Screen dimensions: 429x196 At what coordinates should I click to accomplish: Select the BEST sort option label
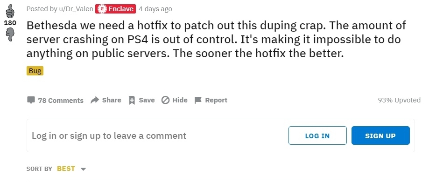pos(66,169)
